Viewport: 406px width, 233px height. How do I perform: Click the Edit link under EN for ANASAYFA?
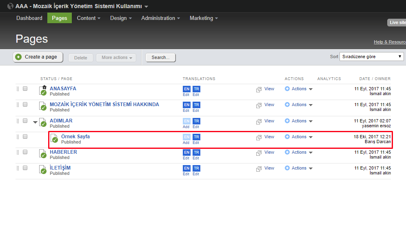pos(186,95)
